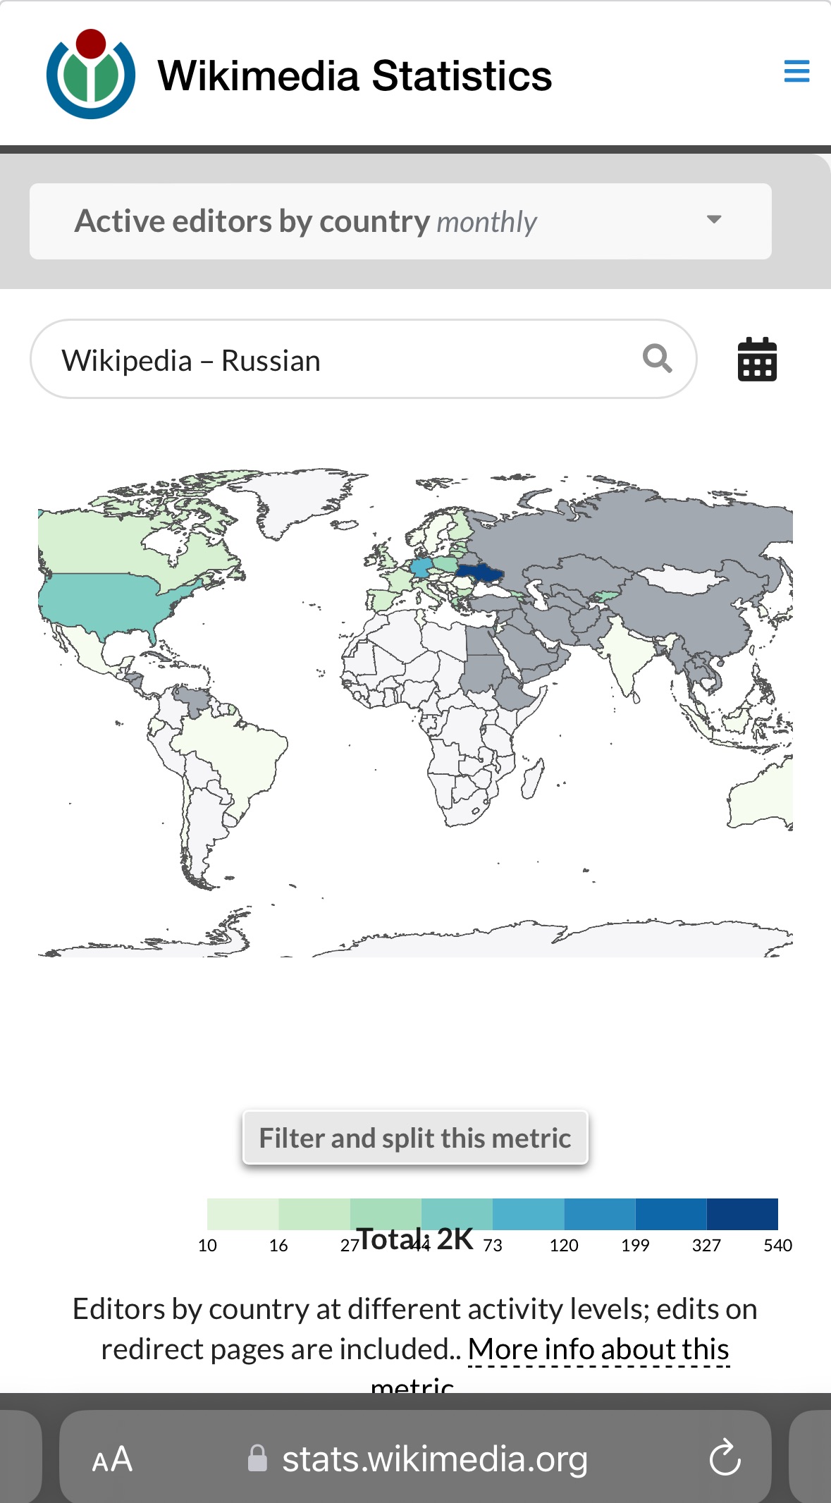Open the calendar date picker icon
831x1503 pixels.
click(757, 360)
